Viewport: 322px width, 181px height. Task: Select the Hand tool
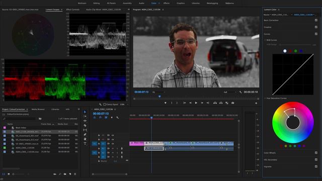pos(85,139)
